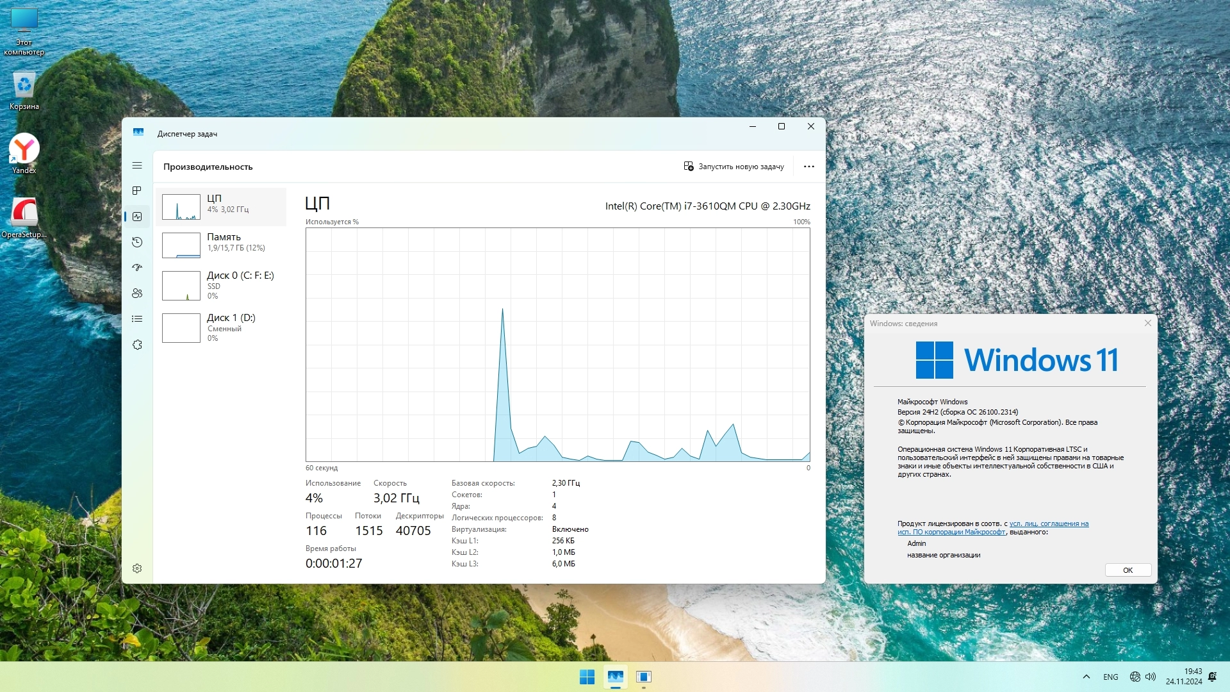Open the App history sidebar icon
This screenshot has width=1230, height=692.
coord(137,242)
